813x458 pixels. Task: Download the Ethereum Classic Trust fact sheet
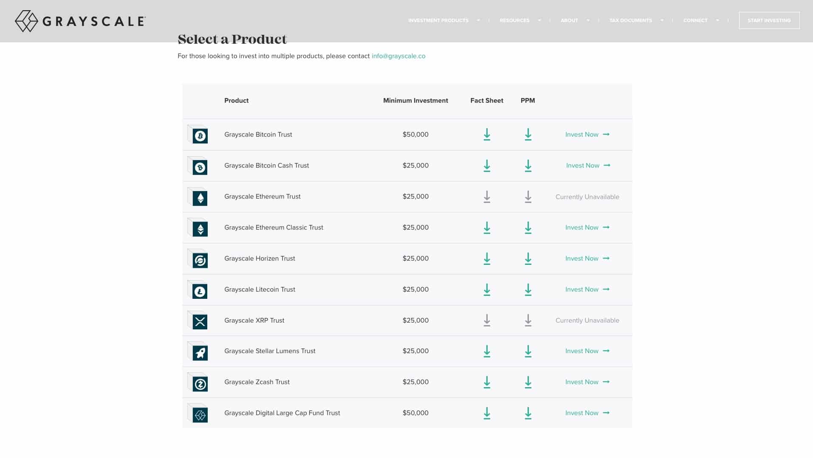pos(487,228)
